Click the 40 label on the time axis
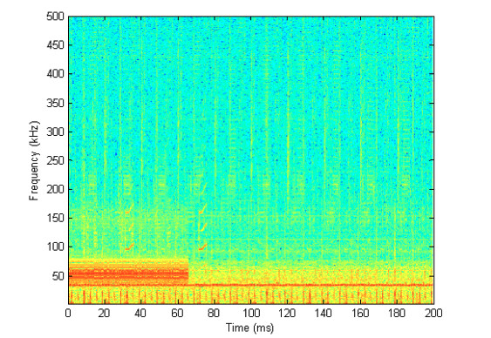This screenshot has height=338, width=491. [140, 313]
